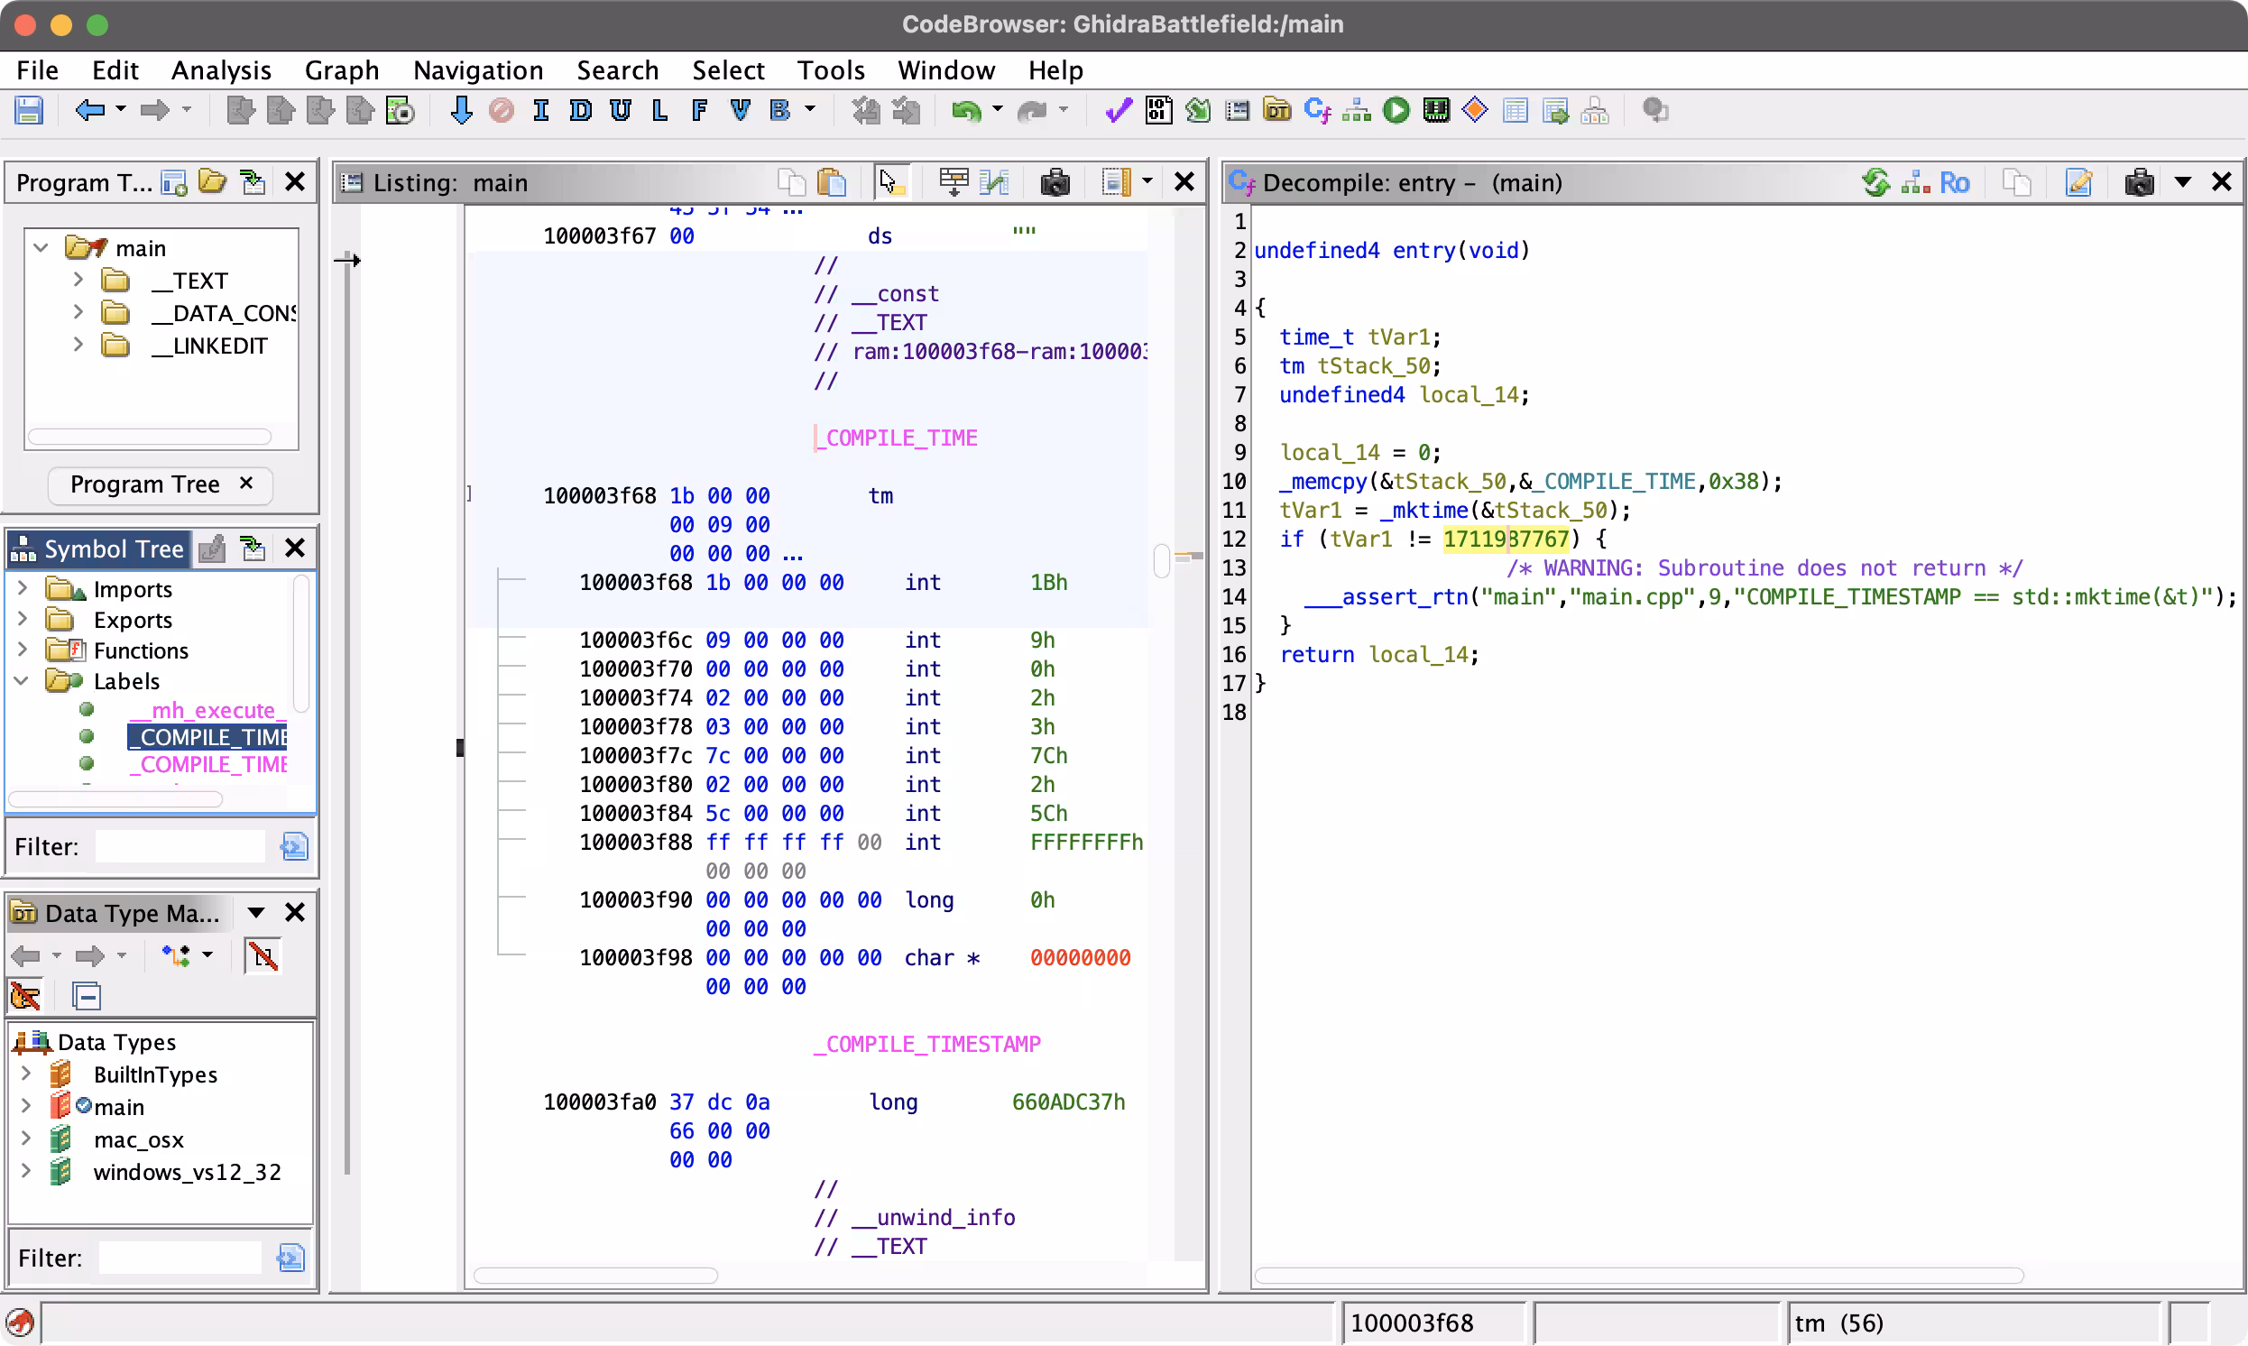2248x1346 pixels.
Task: Expand the __TEXT folder in Program Tree
Action: click(78, 281)
